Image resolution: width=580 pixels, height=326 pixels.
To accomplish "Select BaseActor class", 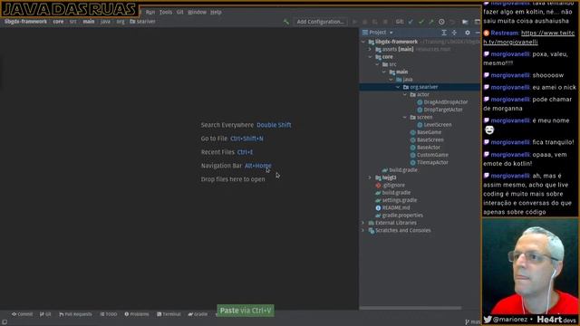I will [425, 147].
